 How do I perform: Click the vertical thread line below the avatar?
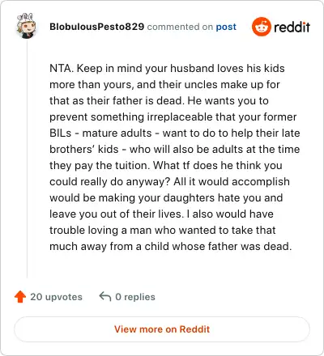click(x=27, y=159)
